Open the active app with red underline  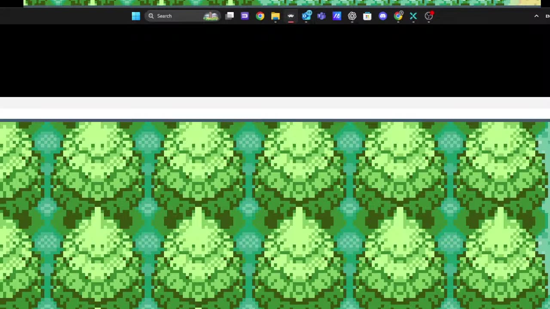pos(291,16)
